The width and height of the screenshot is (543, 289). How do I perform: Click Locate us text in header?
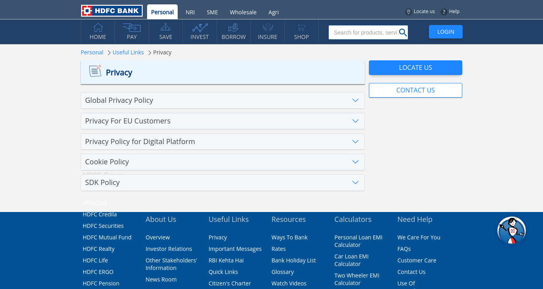[x=424, y=12]
